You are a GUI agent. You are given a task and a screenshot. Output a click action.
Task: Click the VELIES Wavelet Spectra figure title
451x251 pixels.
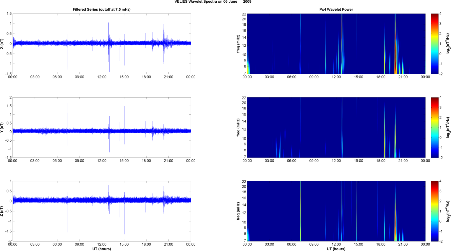coord(213,2)
